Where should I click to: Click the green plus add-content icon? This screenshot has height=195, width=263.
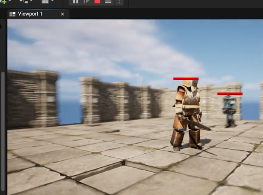point(4,2)
